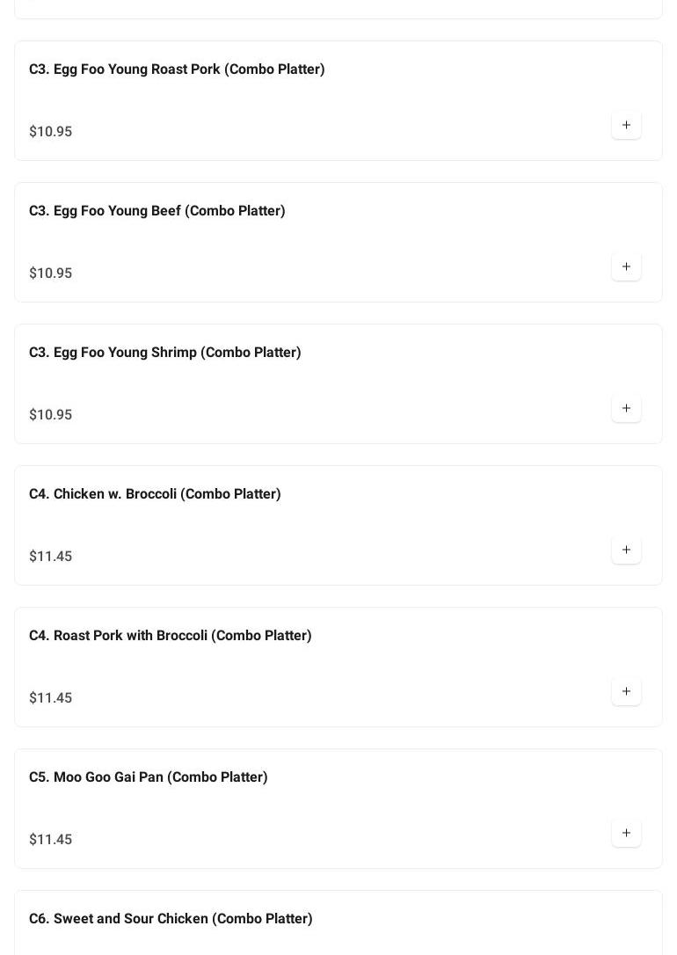Open C3. Egg Foo Young Shrimp item
677x955 pixels.
click(165, 353)
